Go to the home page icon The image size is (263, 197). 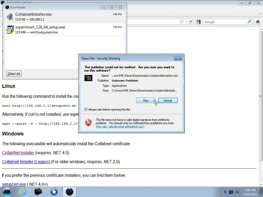pyautogui.click(x=258, y=22)
